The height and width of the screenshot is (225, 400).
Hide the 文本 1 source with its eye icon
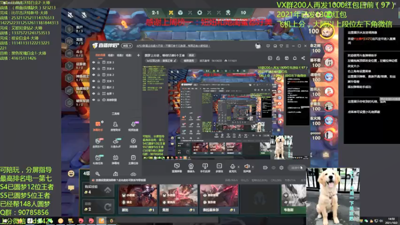point(93,81)
